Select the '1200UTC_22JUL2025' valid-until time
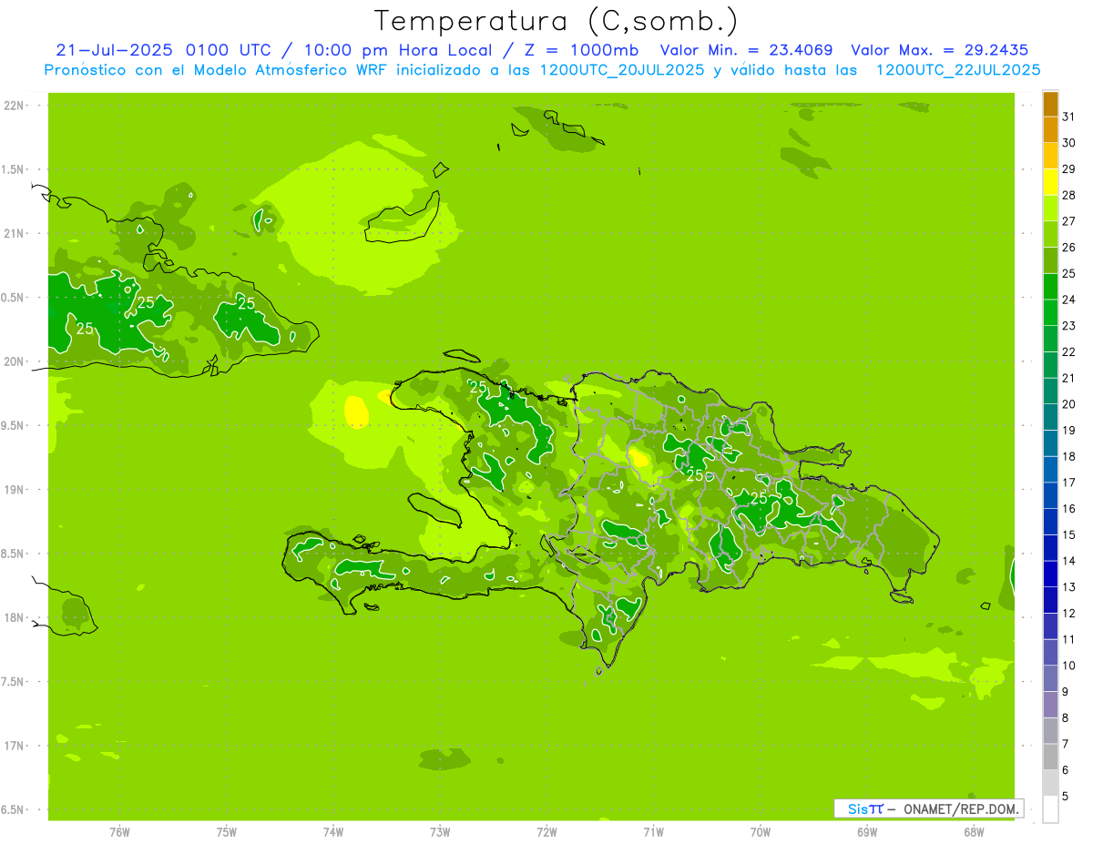This screenshot has height=844, width=1093. pyautogui.click(x=958, y=70)
